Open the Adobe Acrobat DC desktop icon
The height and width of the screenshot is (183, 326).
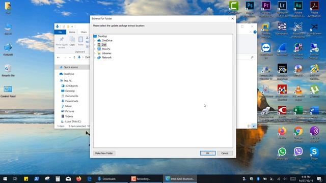click(314, 9)
